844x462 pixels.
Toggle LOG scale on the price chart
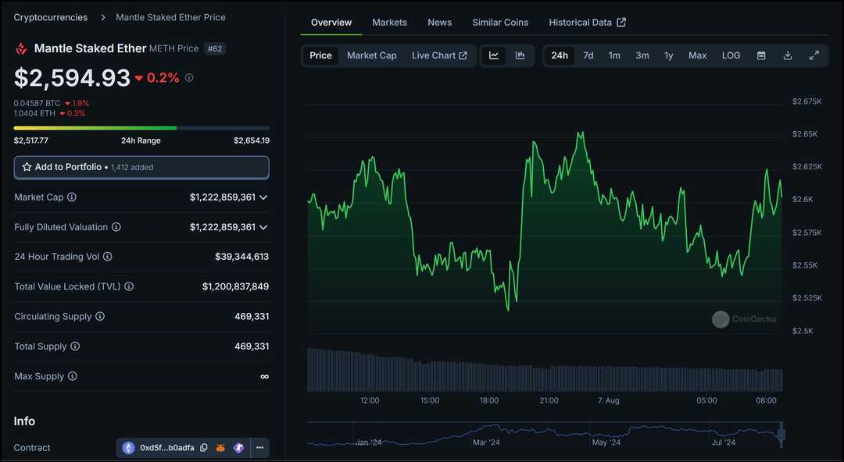pyautogui.click(x=731, y=55)
